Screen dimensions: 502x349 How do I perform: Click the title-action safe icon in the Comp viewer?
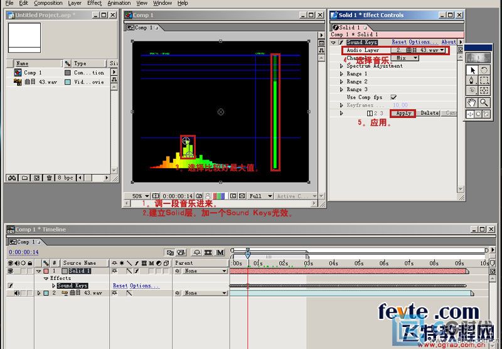click(x=156, y=196)
